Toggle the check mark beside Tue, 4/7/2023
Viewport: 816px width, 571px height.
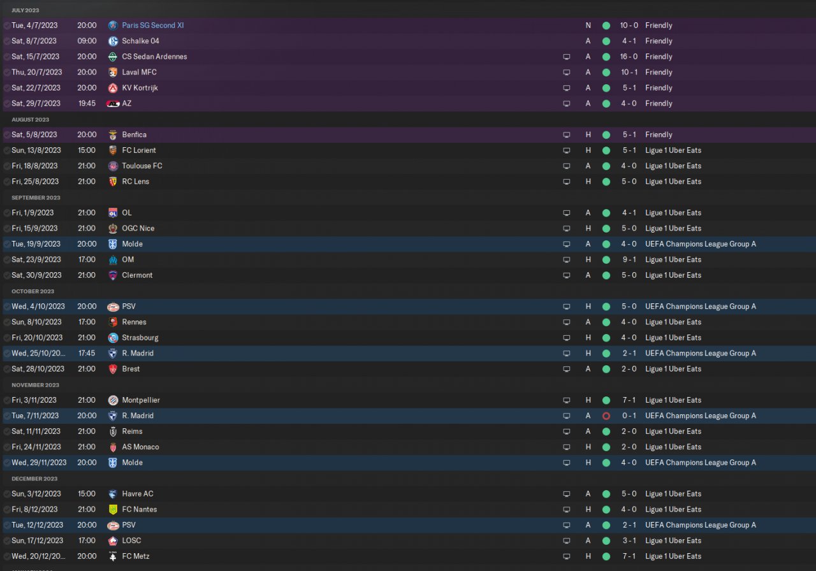click(x=6, y=25)
